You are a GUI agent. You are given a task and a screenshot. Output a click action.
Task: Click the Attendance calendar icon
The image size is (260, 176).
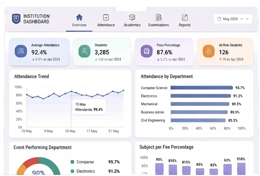tap(106, 17)
